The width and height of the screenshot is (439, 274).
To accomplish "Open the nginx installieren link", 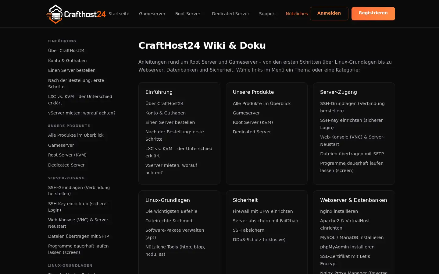I will 339,211.
